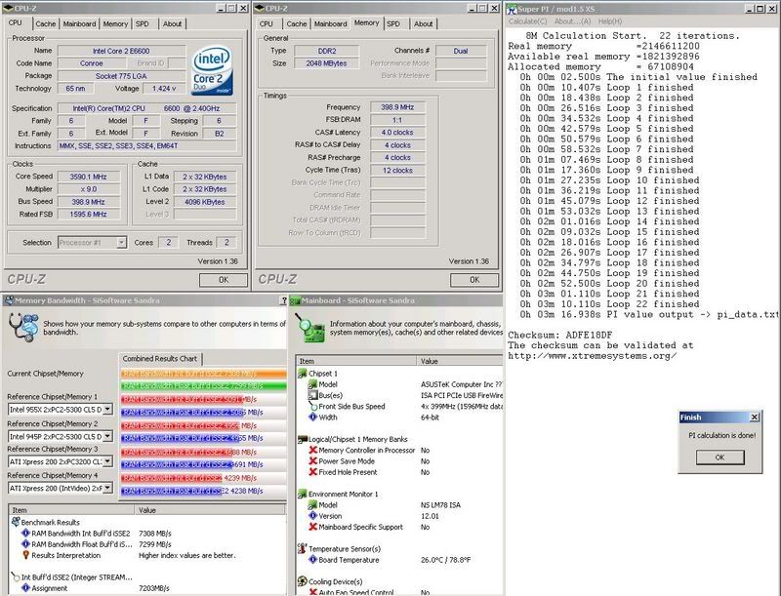Image resolution: width=781 pixels, height=596 pixels.
Task: Click red Int bar for Intel 955X reference
Action: point(182,400)
